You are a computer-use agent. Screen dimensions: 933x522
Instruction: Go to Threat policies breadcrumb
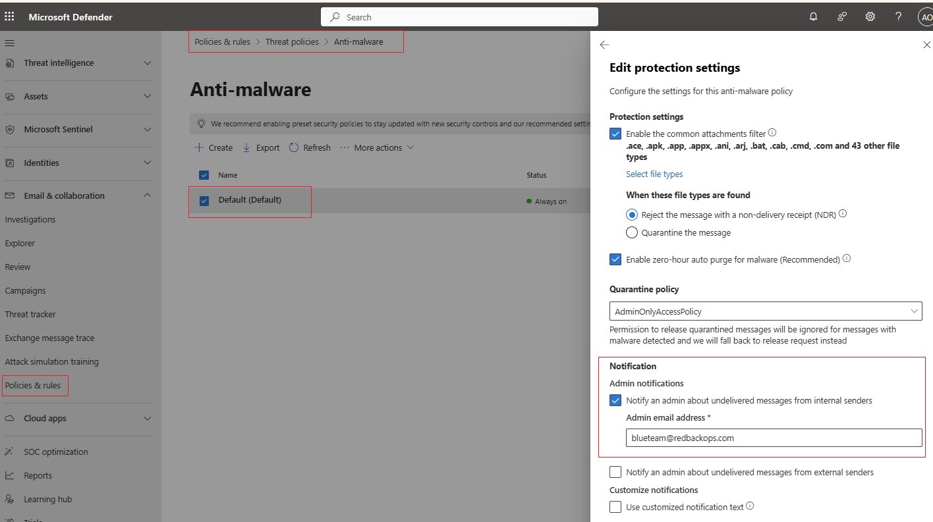click(x=292, y=41)
